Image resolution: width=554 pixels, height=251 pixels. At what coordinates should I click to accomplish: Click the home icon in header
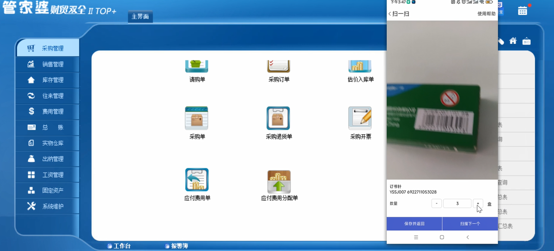click(513, 41)
